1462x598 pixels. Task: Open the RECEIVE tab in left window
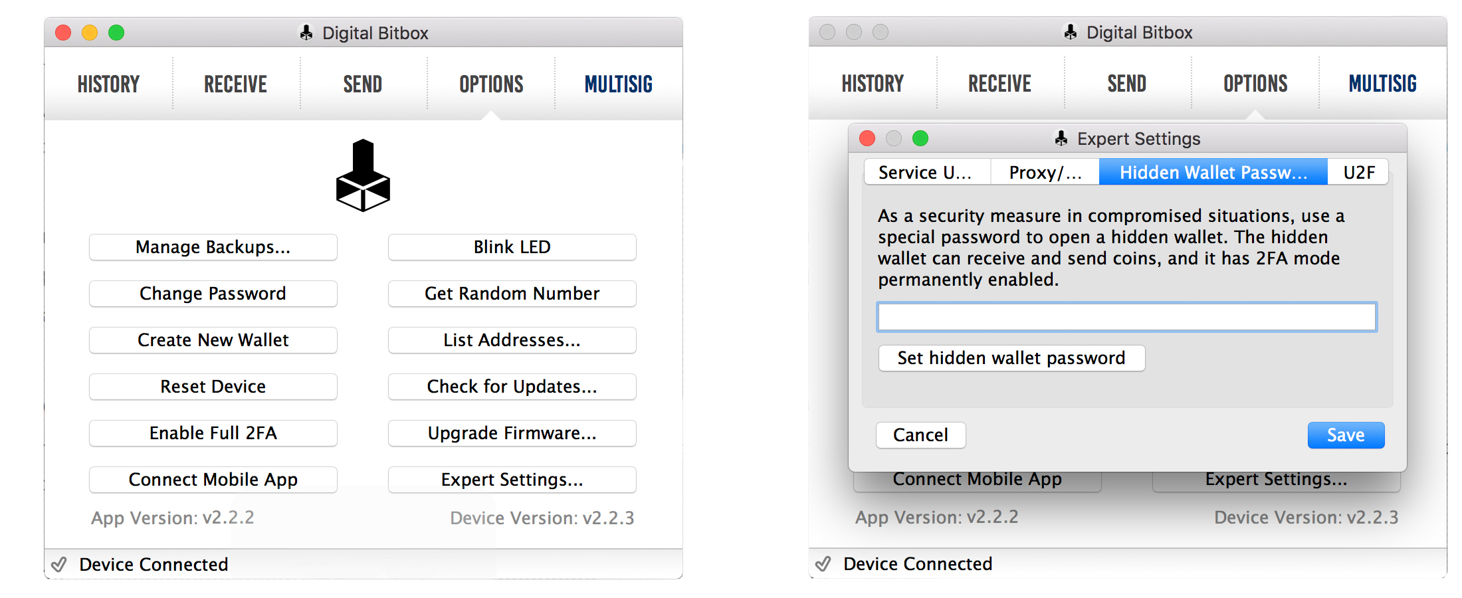click(235, 84)
